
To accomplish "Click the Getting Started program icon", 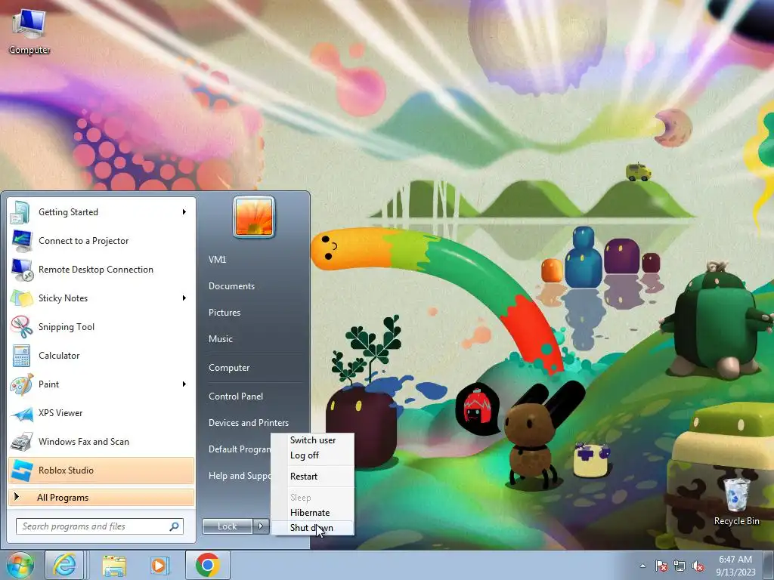I will tap(21, 212).
